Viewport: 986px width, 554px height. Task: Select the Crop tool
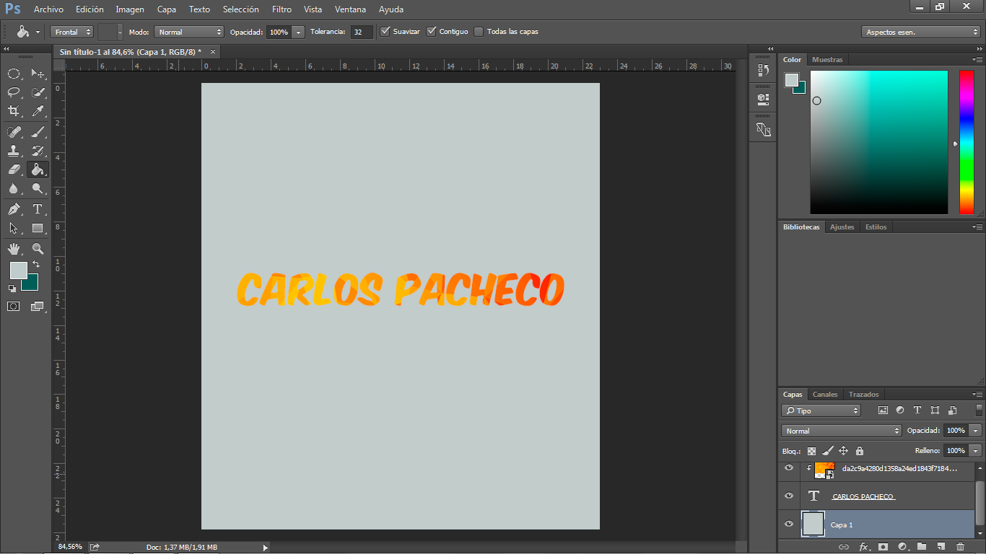point(14,111)
